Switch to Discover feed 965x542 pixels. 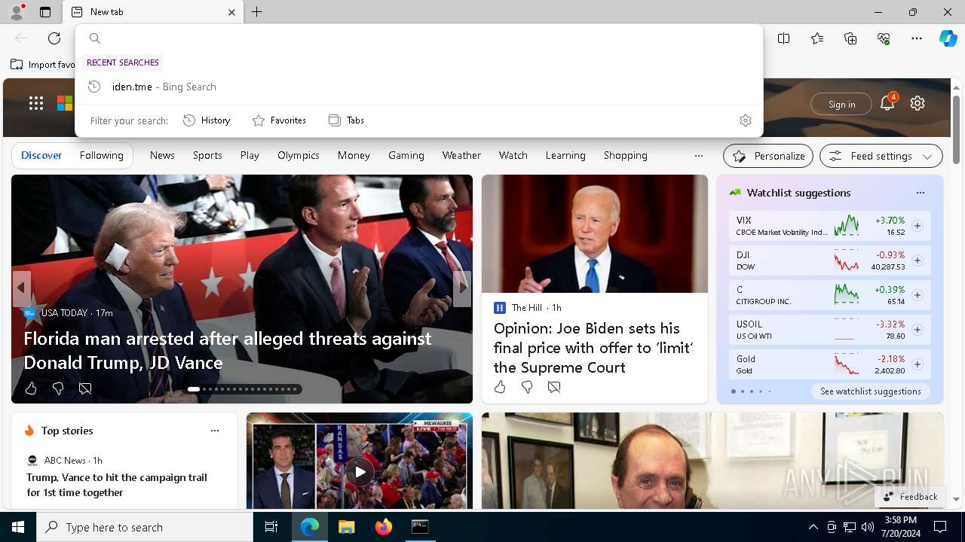(x=41, y=155)
